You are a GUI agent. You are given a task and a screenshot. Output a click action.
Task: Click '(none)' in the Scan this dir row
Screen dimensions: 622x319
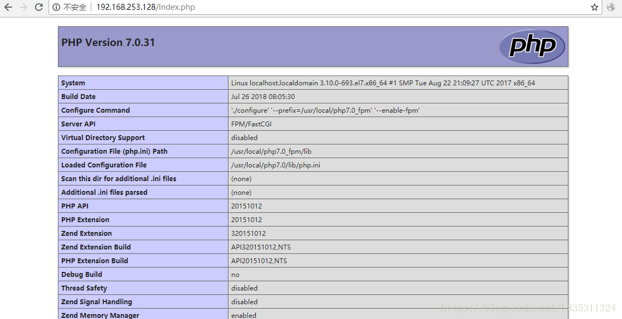(241, 179)
